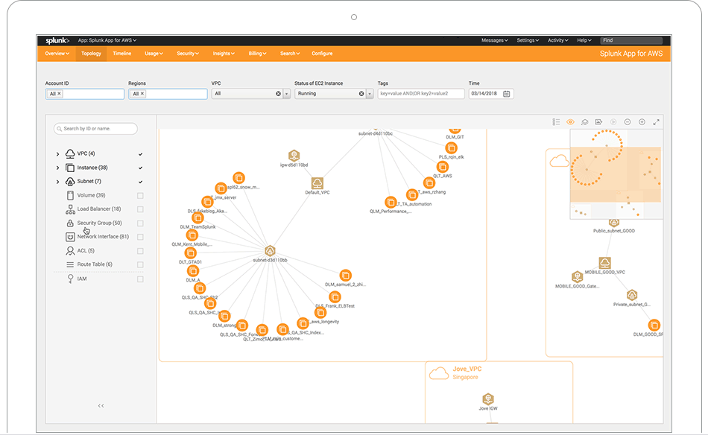The width and height of the screenshot is (708, 435).
Task: Open the Configure page
Action: tap(322, 53)
